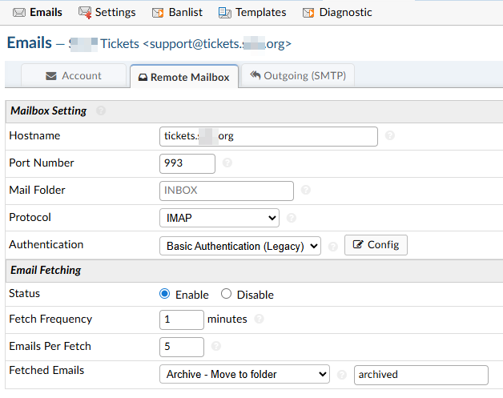Click help icon beside Mailbox Setting header
503x398 pixels.
[101, 111]
